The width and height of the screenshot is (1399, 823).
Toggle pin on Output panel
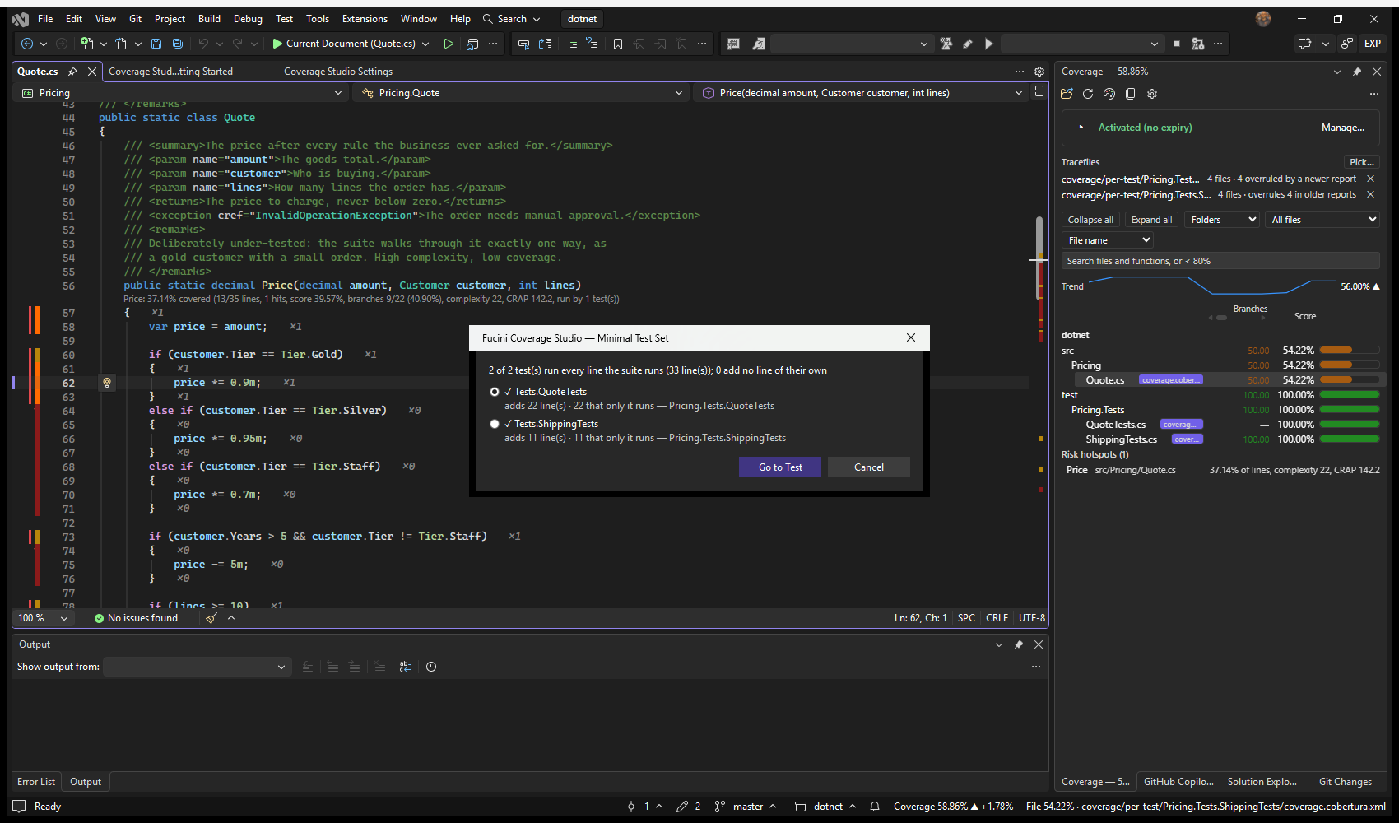[x=1019, y=644]
